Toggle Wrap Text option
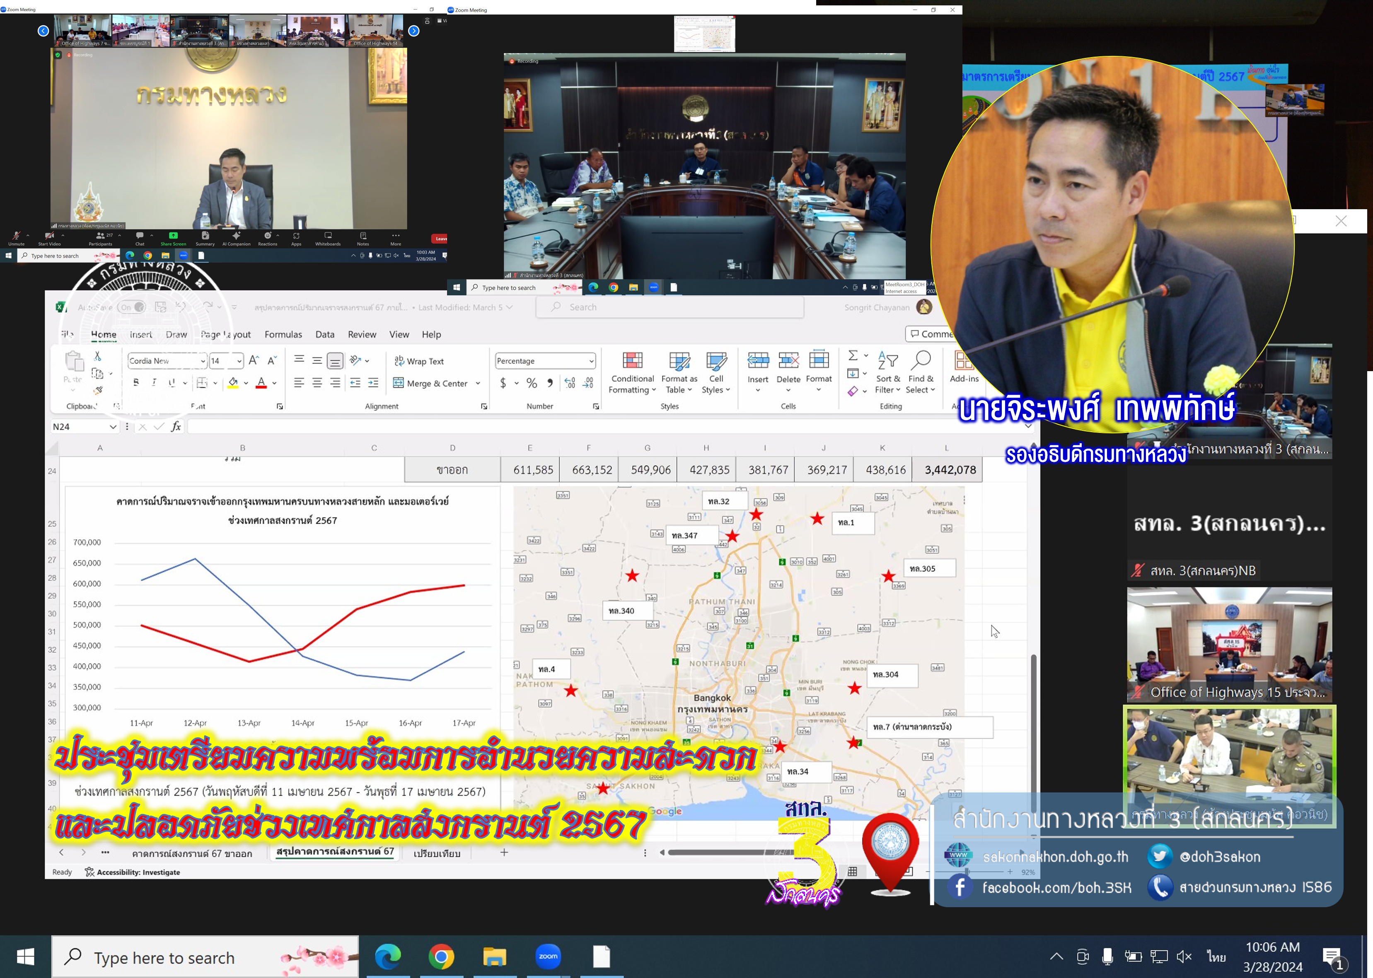 point(419,361)
